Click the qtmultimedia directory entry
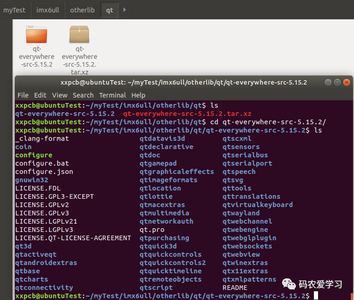 tap(165, 213)
